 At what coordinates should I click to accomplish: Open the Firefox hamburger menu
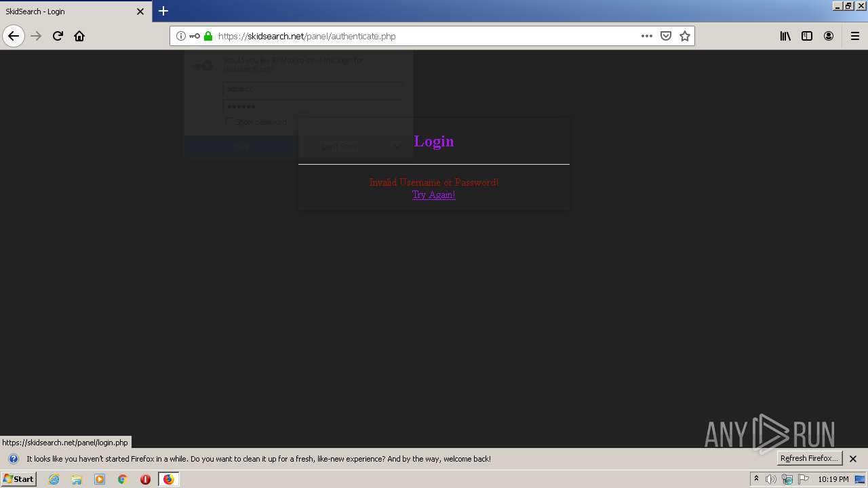(855, 36)
